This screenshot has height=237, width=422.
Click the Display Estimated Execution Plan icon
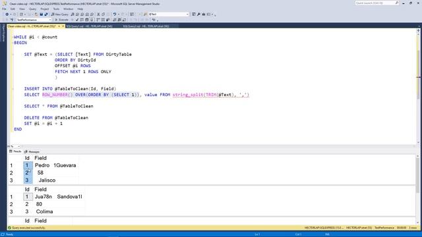point(82,20)
